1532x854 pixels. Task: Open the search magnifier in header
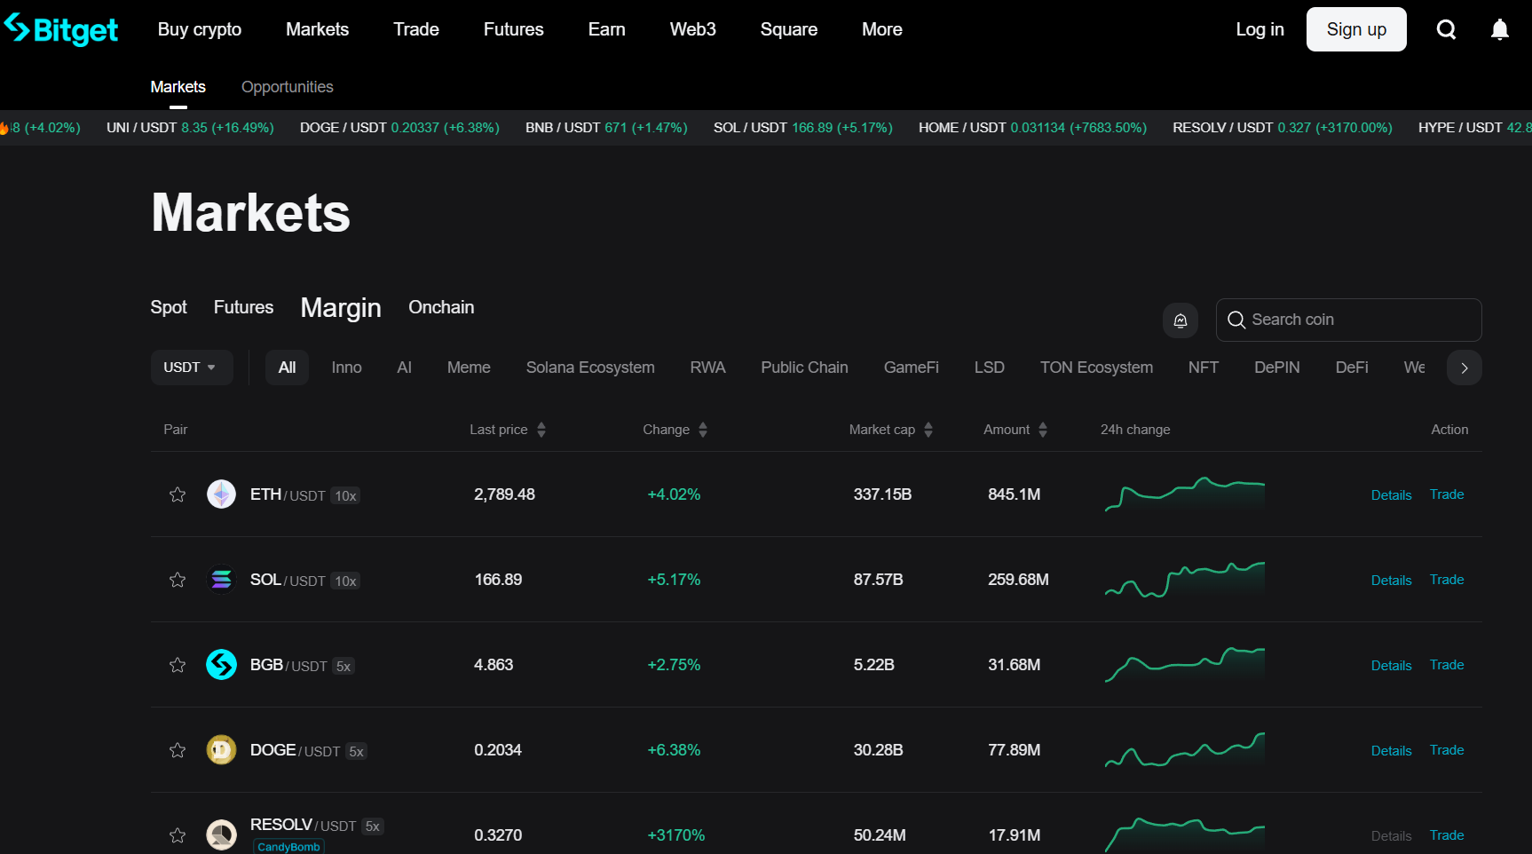(1447, 29)
